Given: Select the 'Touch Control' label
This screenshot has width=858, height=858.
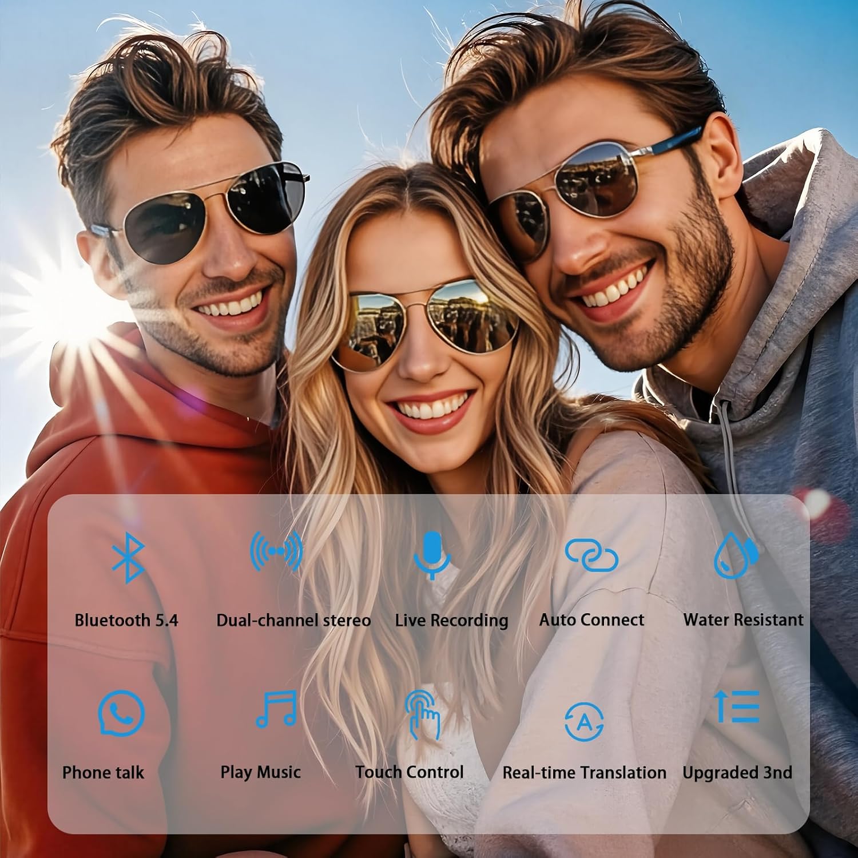Looking at the screenshot, I should (409, 772).
